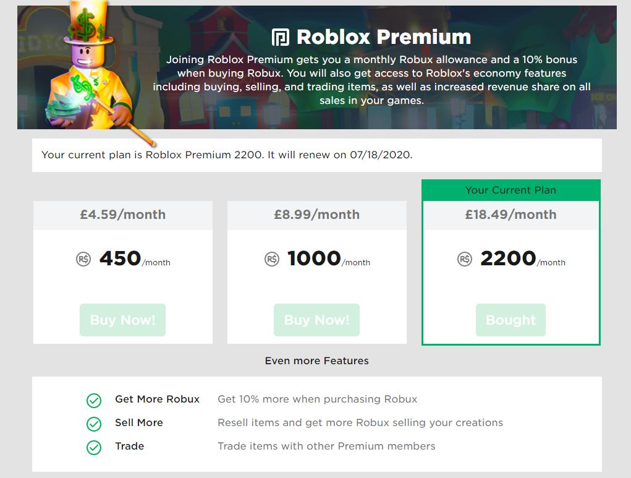This screenshot has height=478, width=631.
Task: Click the Even more Features heading
Action: [316, 361]
